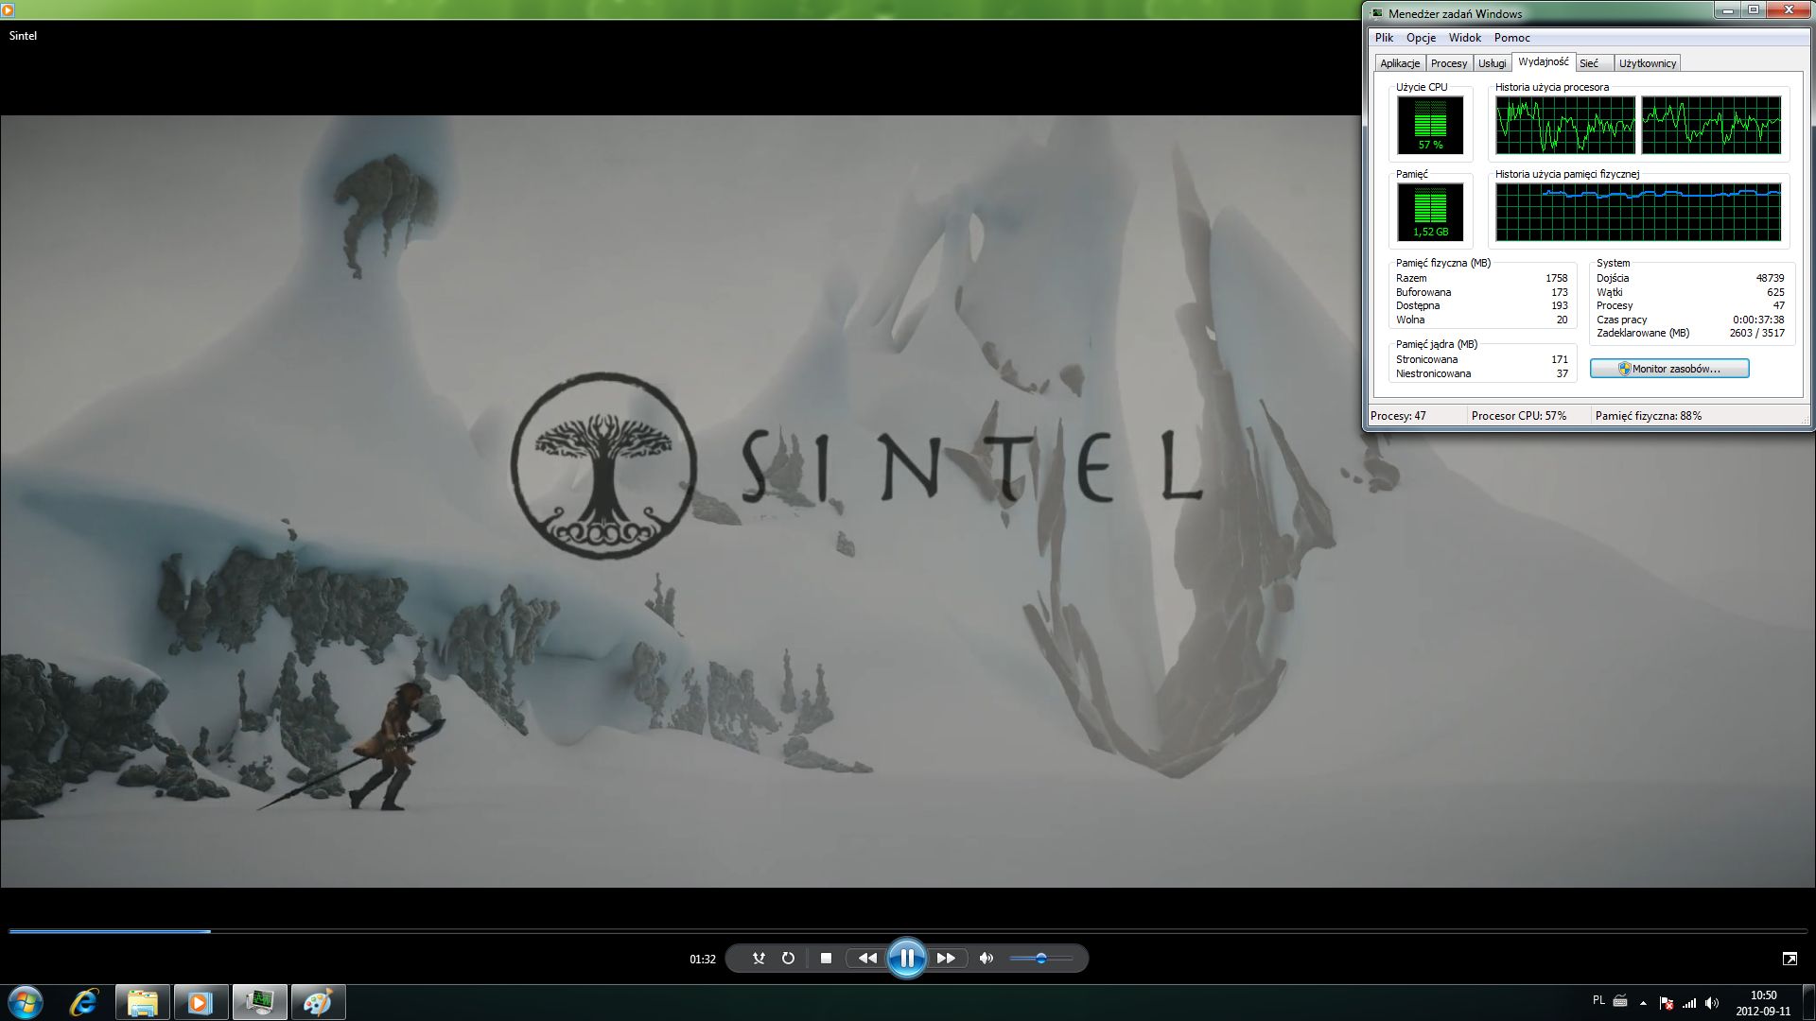Open the Plik menu in Task Manager
The width and height of the screenshot is (1816, 1021).
pyautogui.click(x=1384, y=38)
